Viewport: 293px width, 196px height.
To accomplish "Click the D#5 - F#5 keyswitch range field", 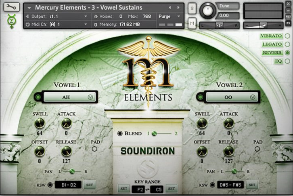I will (230, 185).
